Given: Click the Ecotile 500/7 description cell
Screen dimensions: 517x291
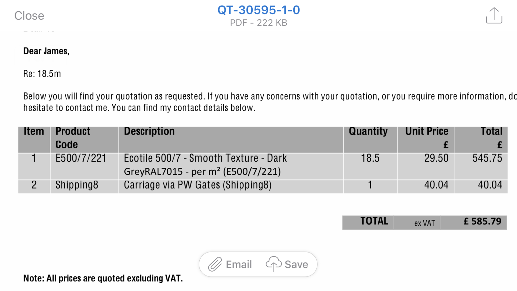Looking at the screenshot, I should click(205, 165).
